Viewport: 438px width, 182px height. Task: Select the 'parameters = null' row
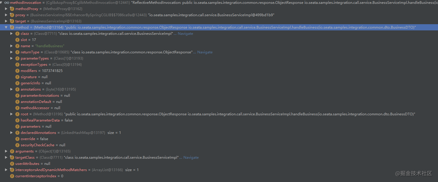[219, 126]
